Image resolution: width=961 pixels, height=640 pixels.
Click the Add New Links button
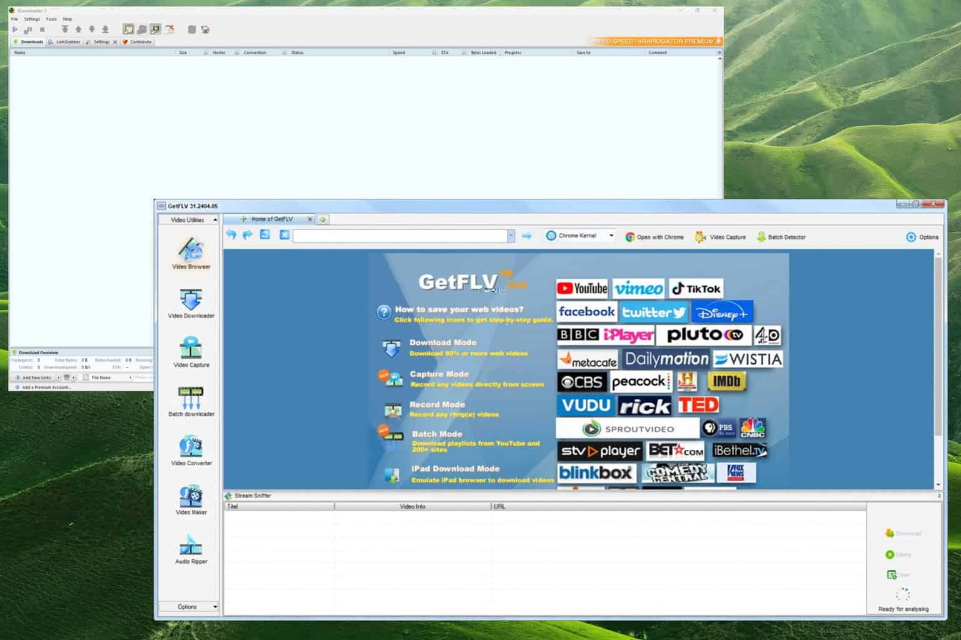(x=34, y=377)
